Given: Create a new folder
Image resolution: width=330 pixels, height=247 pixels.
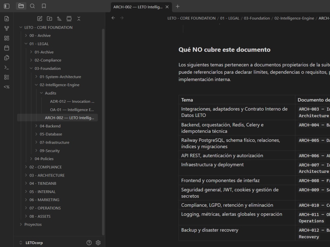Looking at the screenshot, I should (x=49, y=19).
